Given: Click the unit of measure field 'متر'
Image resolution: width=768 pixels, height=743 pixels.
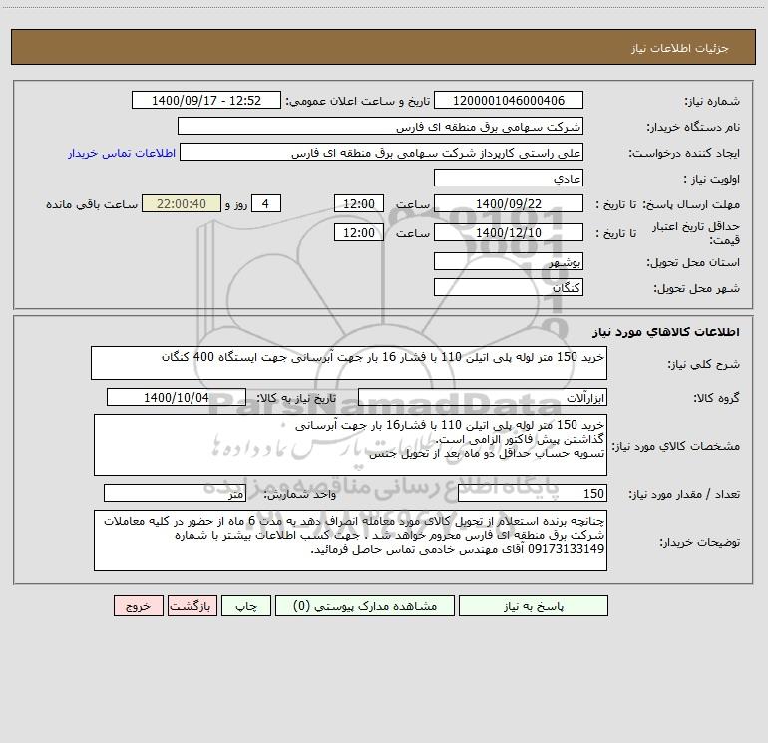Looking at the screenshot, I should coord(175,493).
